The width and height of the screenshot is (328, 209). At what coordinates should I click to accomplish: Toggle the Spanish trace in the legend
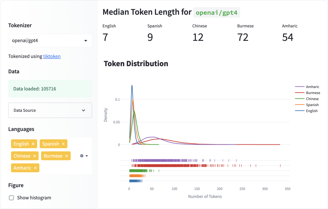tap(312, 105)
